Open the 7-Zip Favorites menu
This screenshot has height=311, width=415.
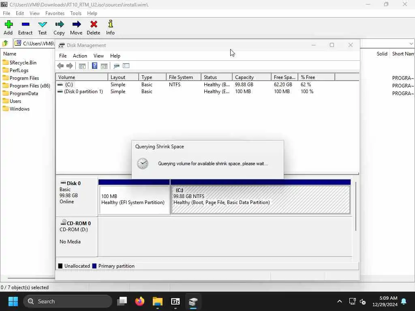(x=55, y=13)
